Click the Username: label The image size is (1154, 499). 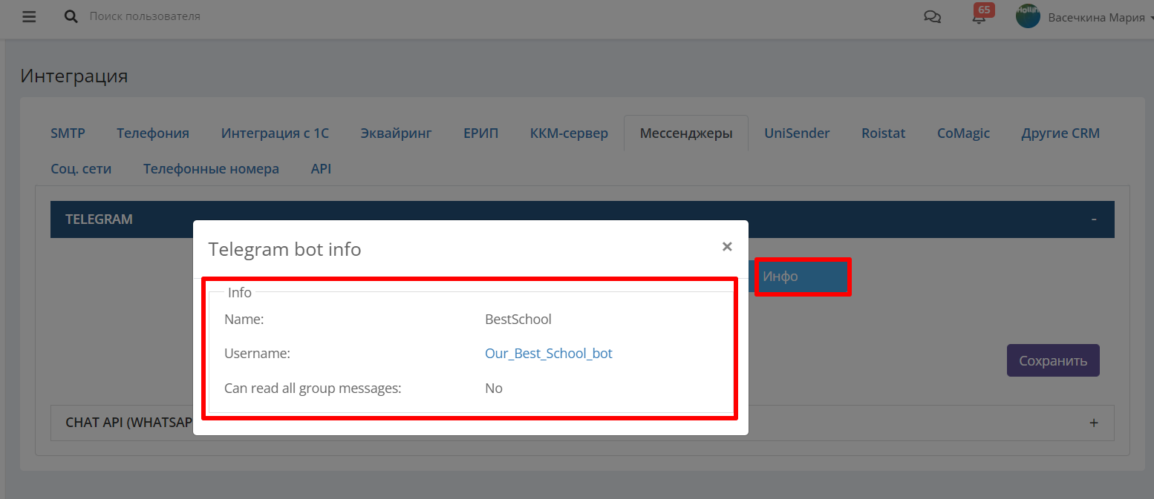tap(257, 354)
